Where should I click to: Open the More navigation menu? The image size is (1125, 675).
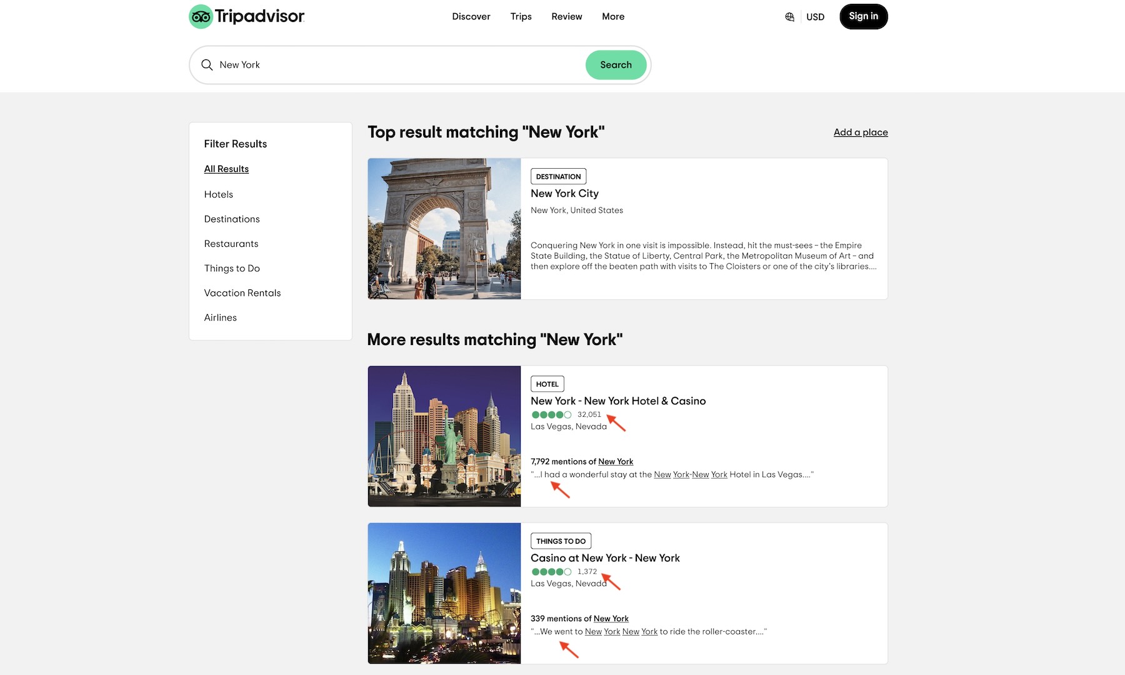[612, 17]
